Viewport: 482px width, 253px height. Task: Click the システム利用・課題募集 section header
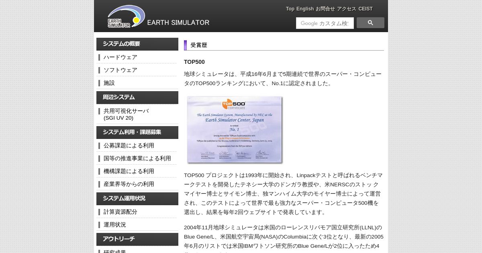137,133
